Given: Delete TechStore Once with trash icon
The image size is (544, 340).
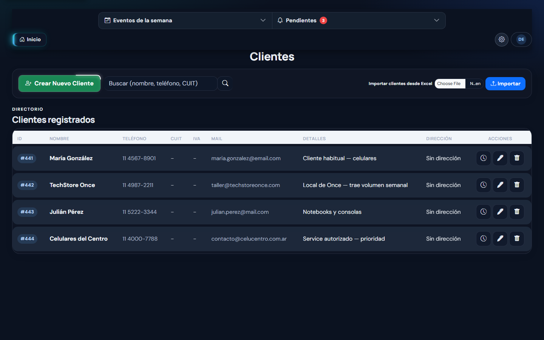Looking at the screenshot, I should [x=517, y=185].
